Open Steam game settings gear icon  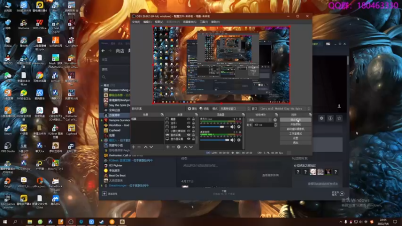tap(322, 118)
